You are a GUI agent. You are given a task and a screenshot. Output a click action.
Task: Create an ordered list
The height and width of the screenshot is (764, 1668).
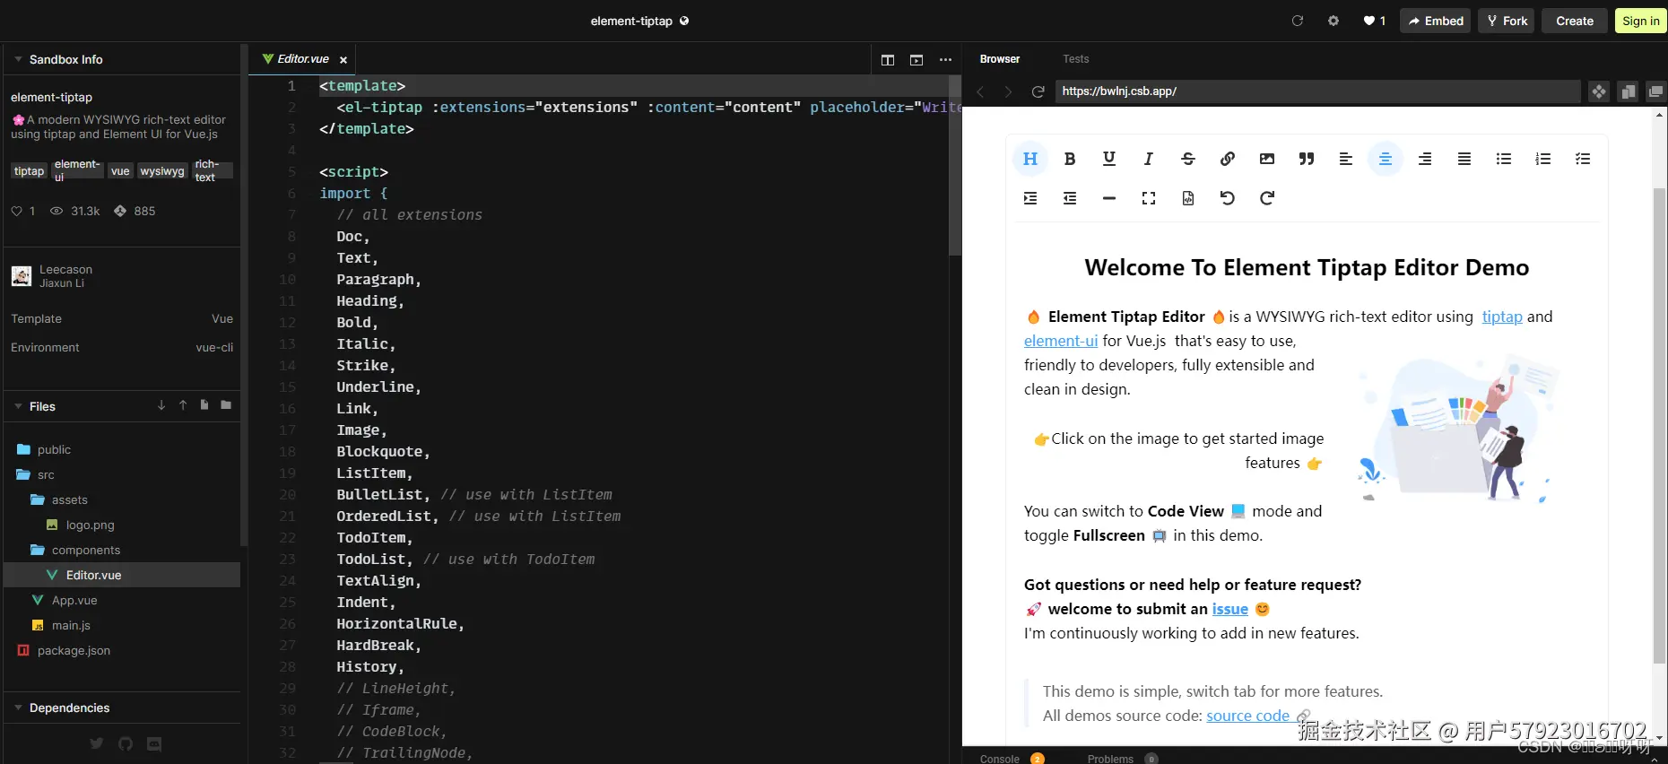(1543, 159)
